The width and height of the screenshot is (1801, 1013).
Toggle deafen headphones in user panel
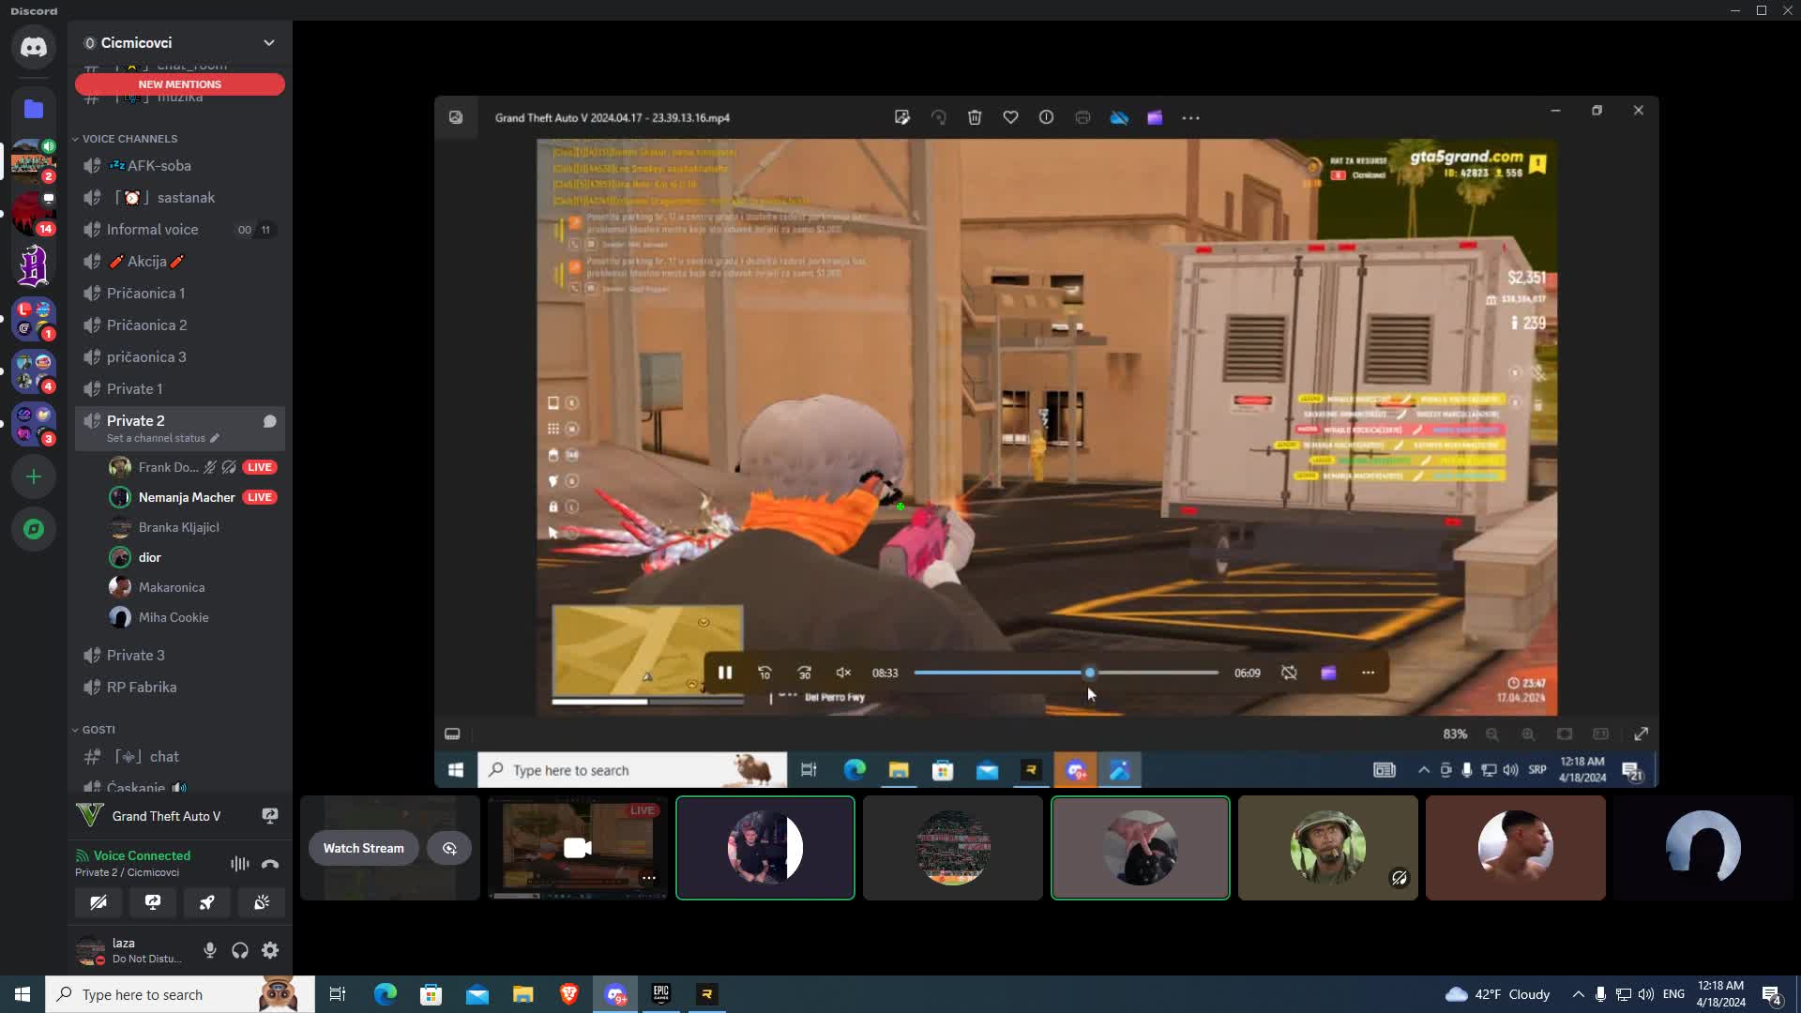pos(240,950)
